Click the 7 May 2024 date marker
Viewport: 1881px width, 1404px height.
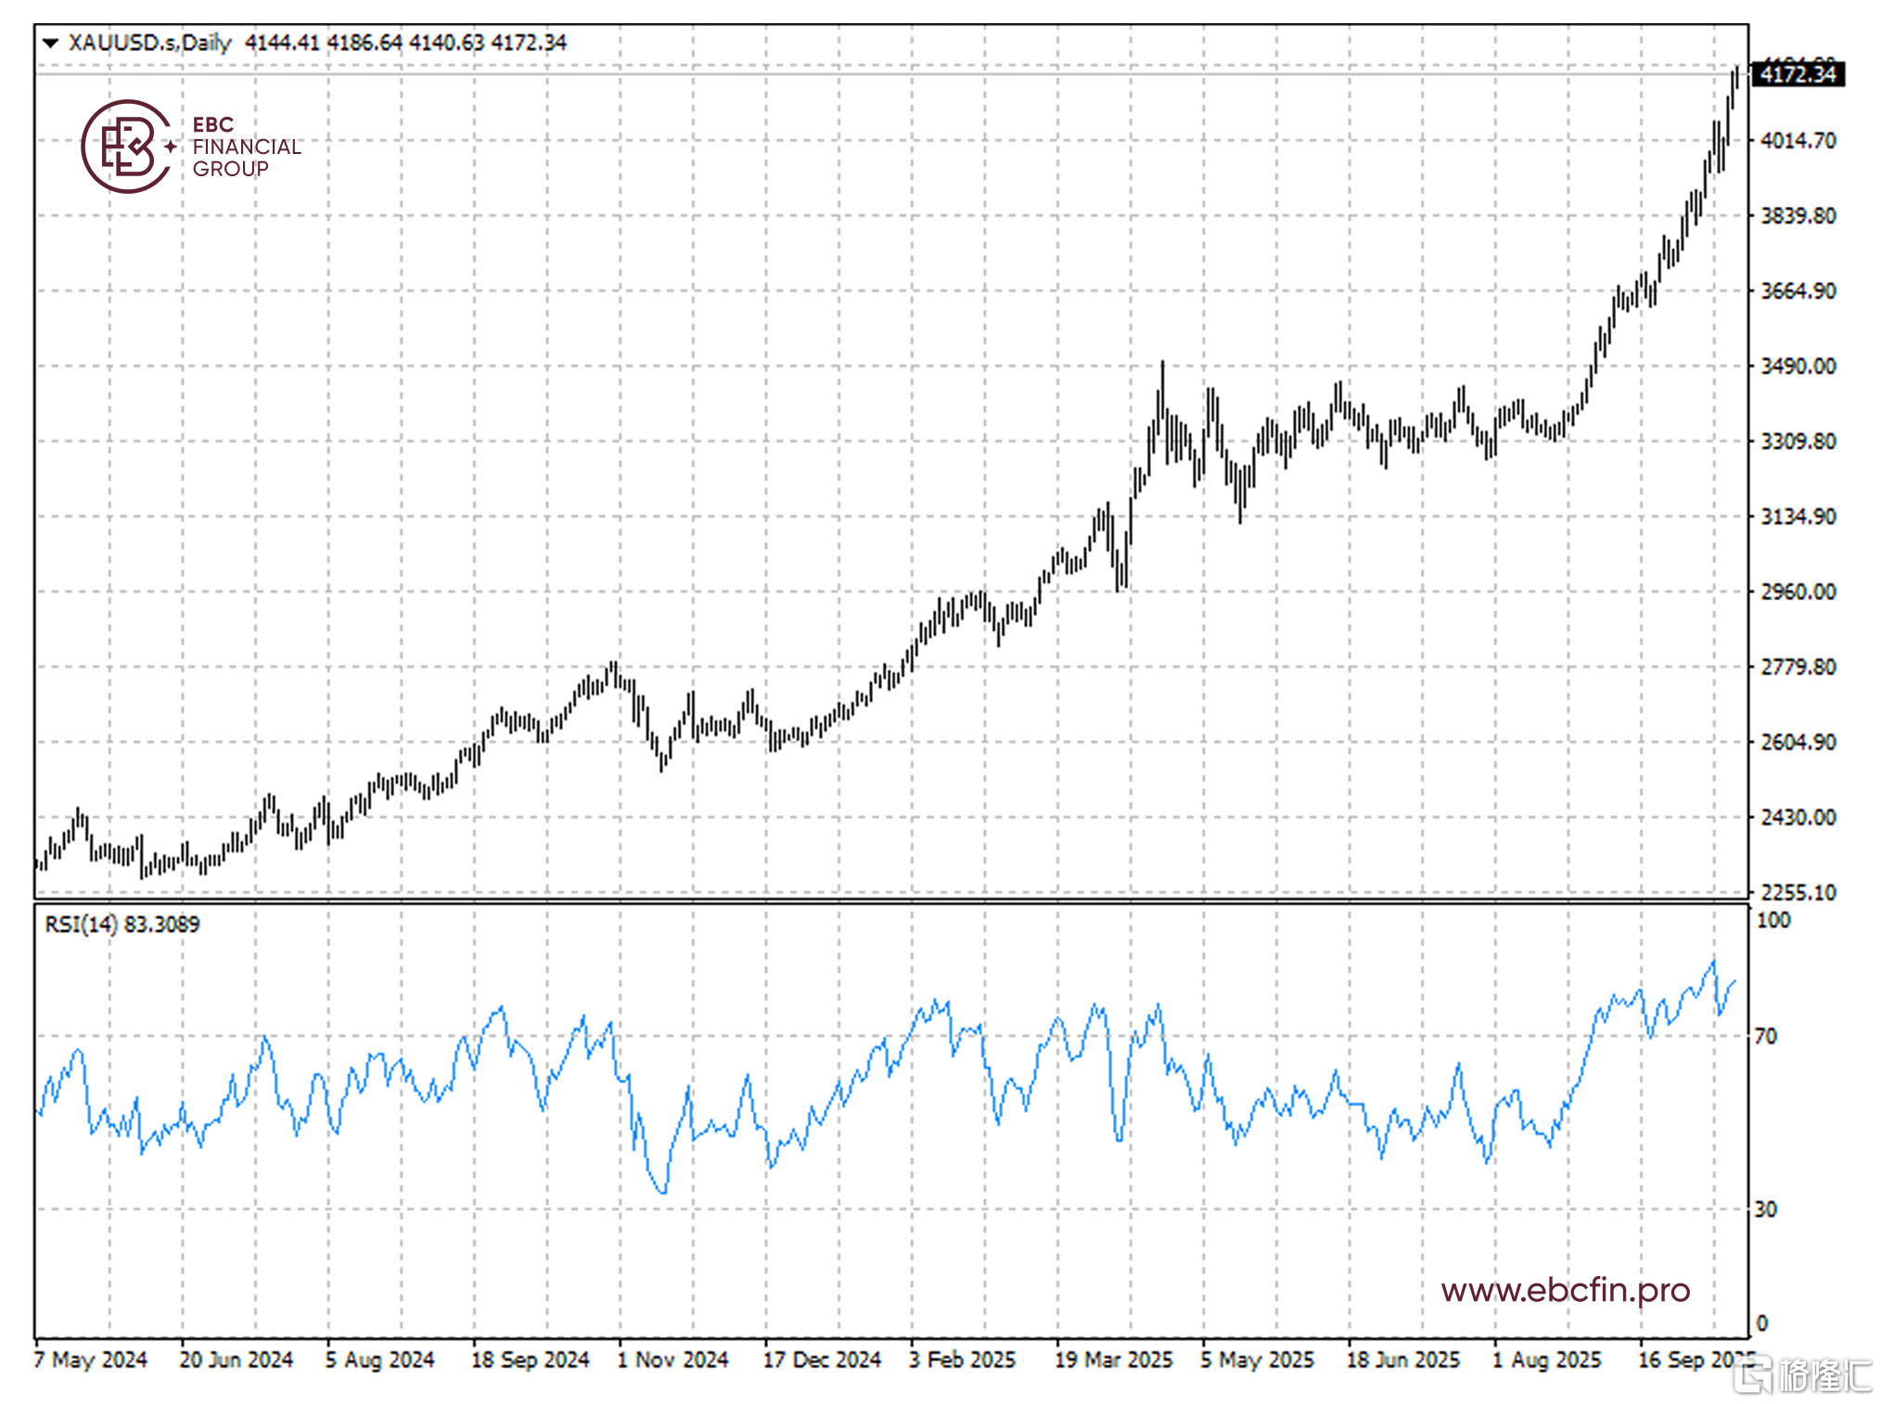click(x=91, y=1359)
